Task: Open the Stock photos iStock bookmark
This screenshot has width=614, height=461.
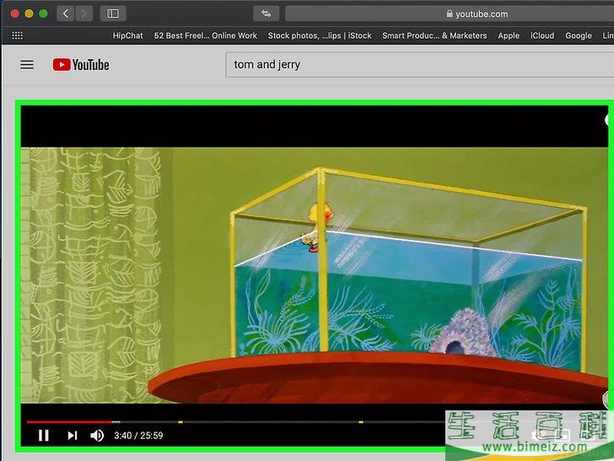Action: [320, 35]
